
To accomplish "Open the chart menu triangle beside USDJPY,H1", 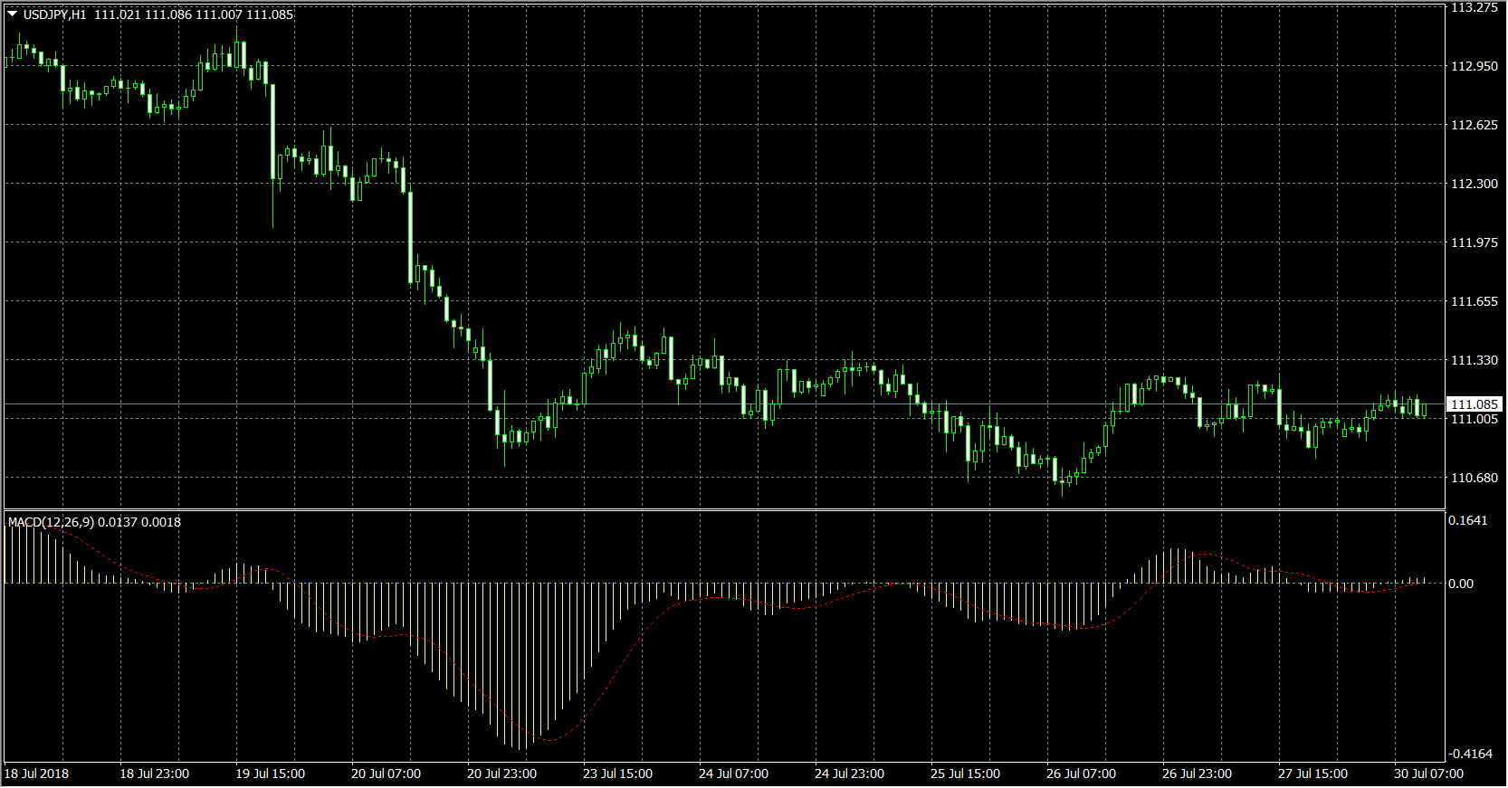I will pyautogui.click(x=13, y=14).
